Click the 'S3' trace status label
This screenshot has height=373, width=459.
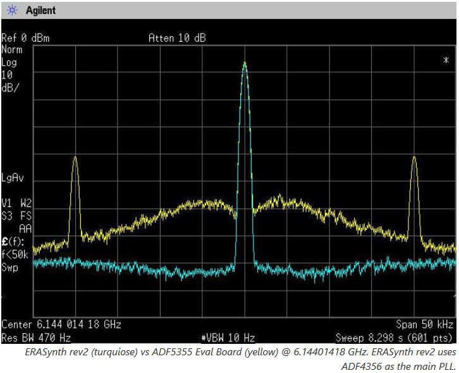click(7, 216)
